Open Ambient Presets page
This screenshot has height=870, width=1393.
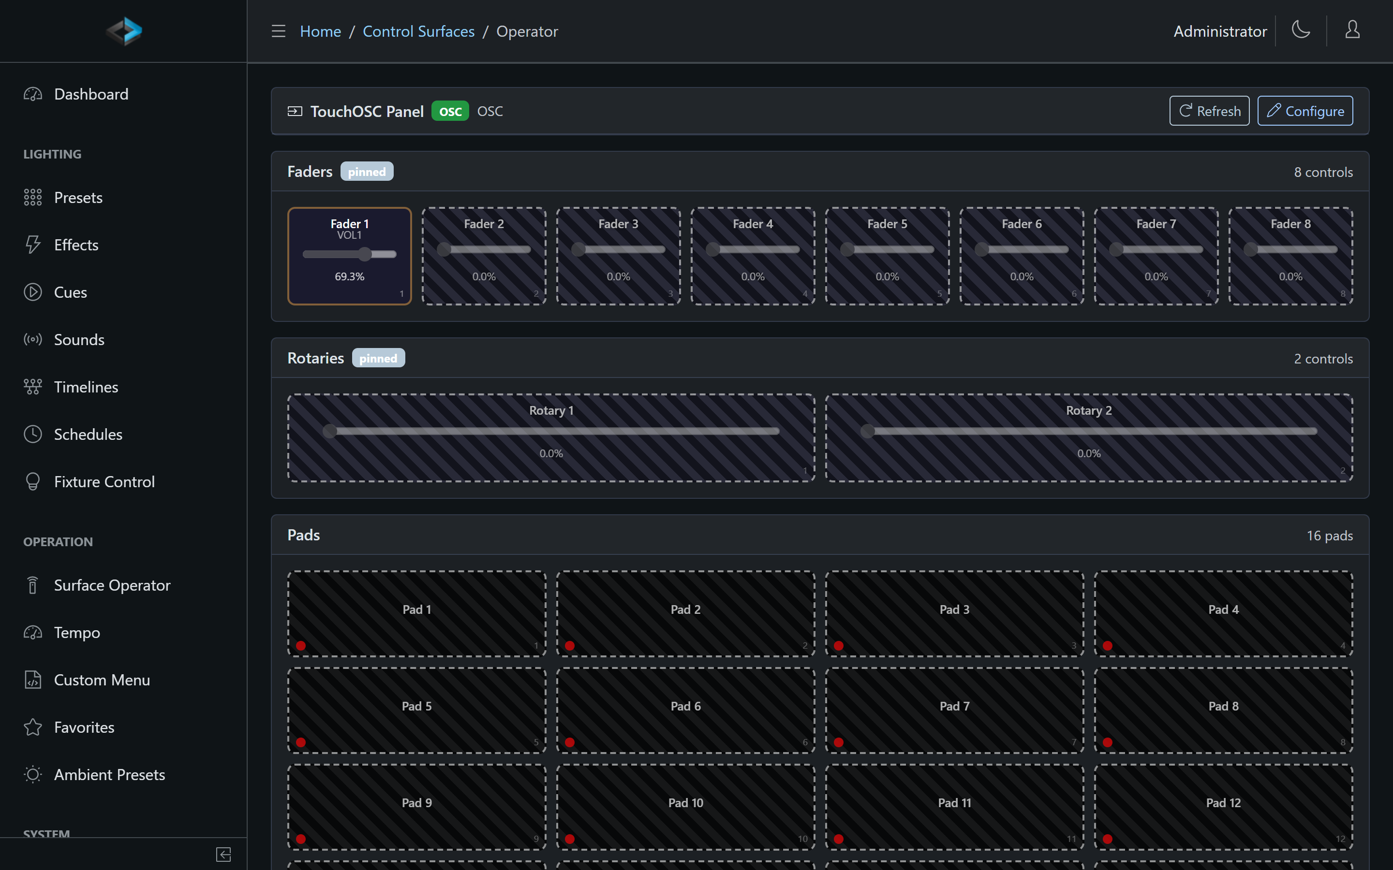(123, 774)
